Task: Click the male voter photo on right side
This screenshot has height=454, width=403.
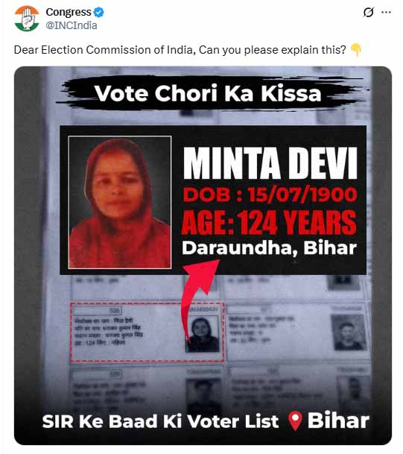Action: pyautogui.click(x=349, y=332)
